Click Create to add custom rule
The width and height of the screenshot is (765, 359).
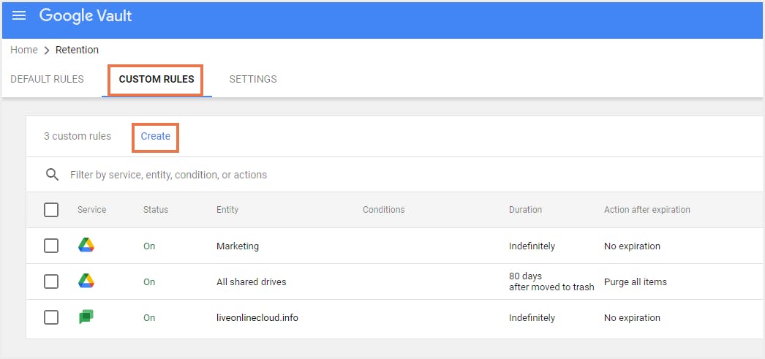tap(156, 136)
